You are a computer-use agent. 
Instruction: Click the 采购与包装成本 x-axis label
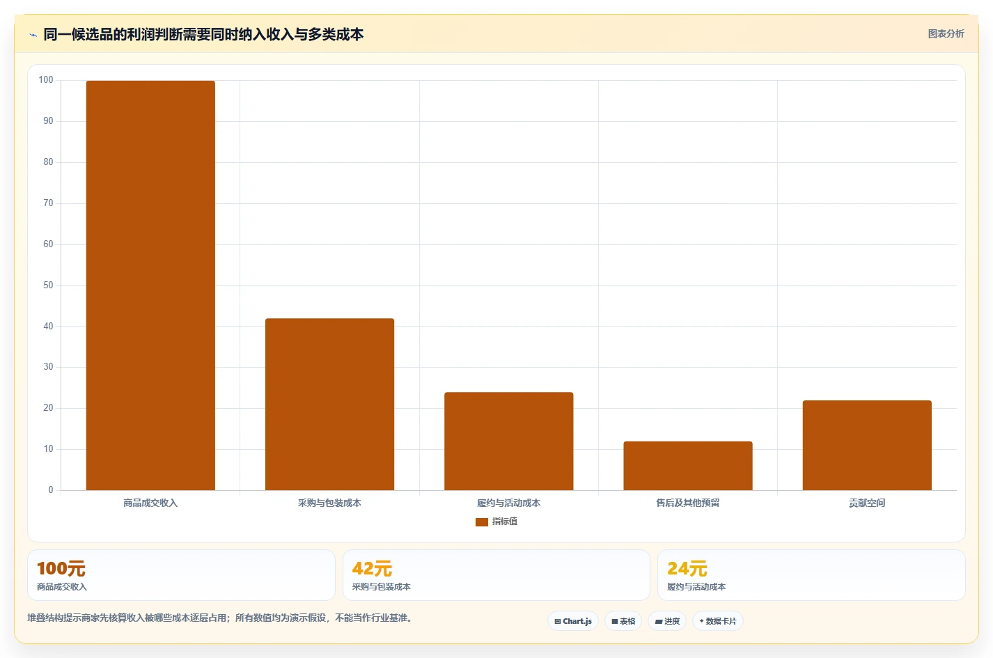(329, 503)
